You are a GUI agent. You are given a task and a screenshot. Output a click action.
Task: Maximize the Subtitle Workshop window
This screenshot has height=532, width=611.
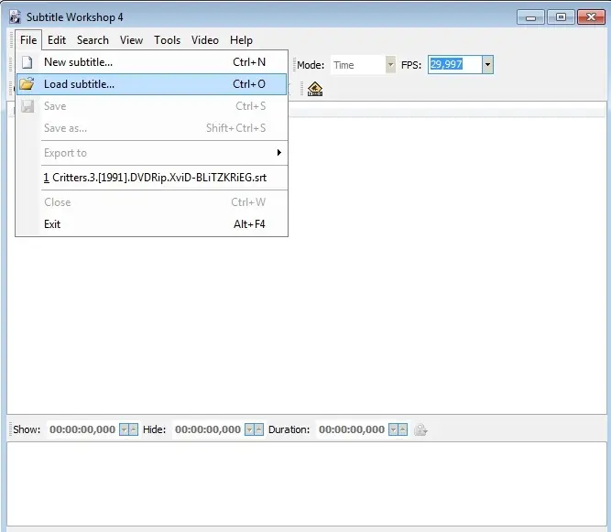[561, 17]
